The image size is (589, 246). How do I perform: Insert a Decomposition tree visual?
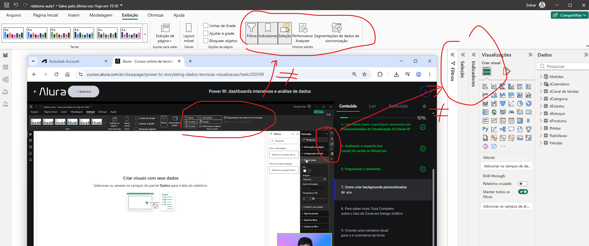pyautogui.click(x=503, y=129)
